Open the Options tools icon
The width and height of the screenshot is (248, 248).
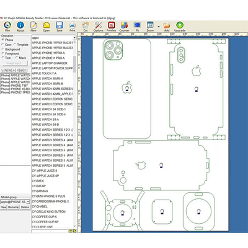98,25
